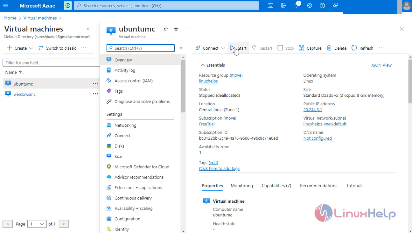Open the Azure portal hamburger menu

tap(5, 5)
